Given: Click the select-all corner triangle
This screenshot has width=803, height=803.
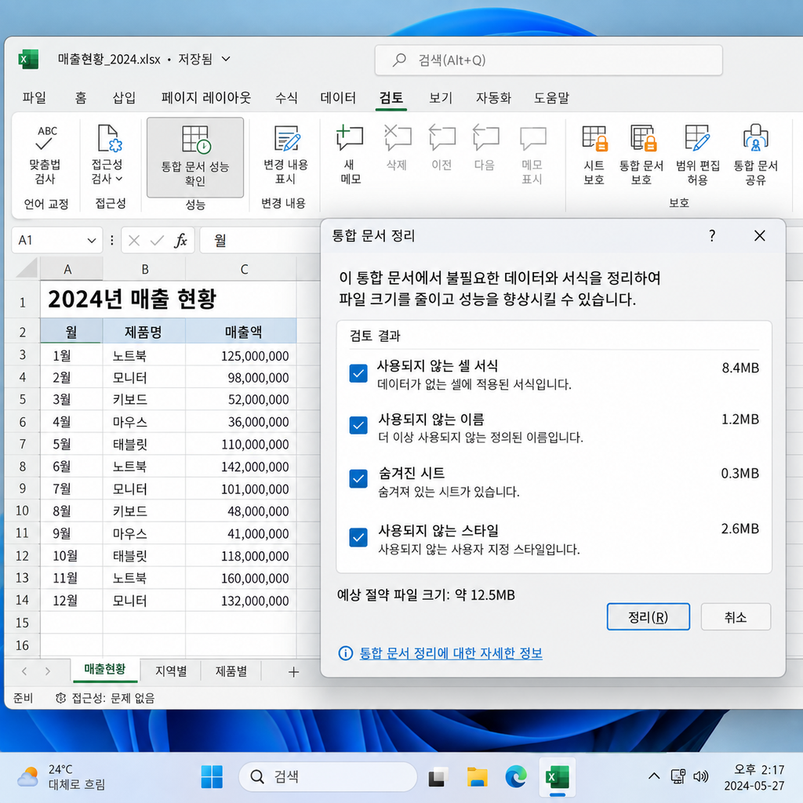Looking at the screenshot, I should [27, 268].
